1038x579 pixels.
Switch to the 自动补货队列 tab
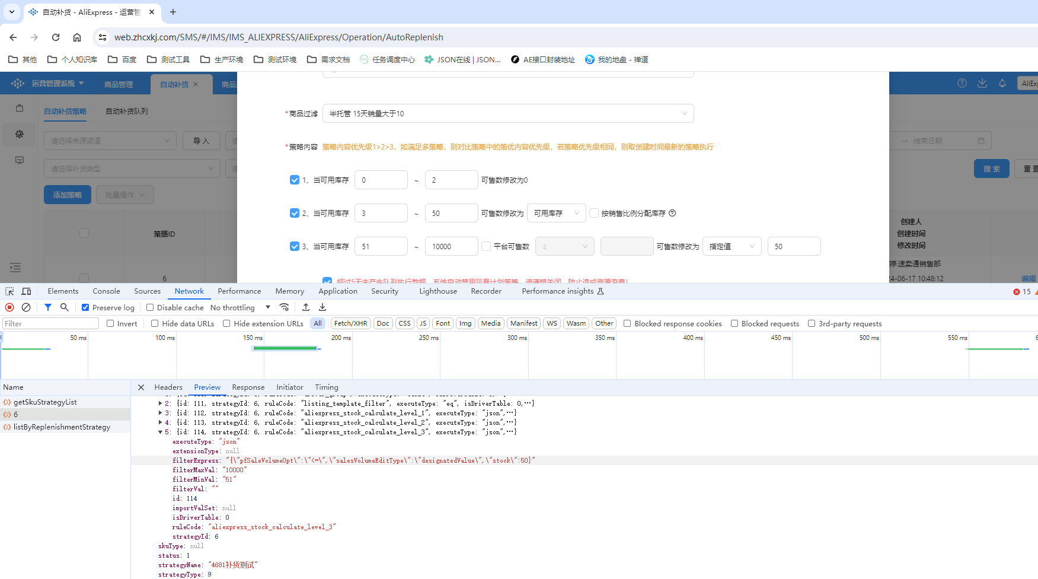coord(127,111)
